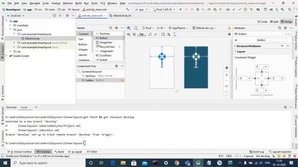The height and width of the screenshot is (167, 298).
Task: Start debugging with the Debug bug icon
Action: pos(197,9)
